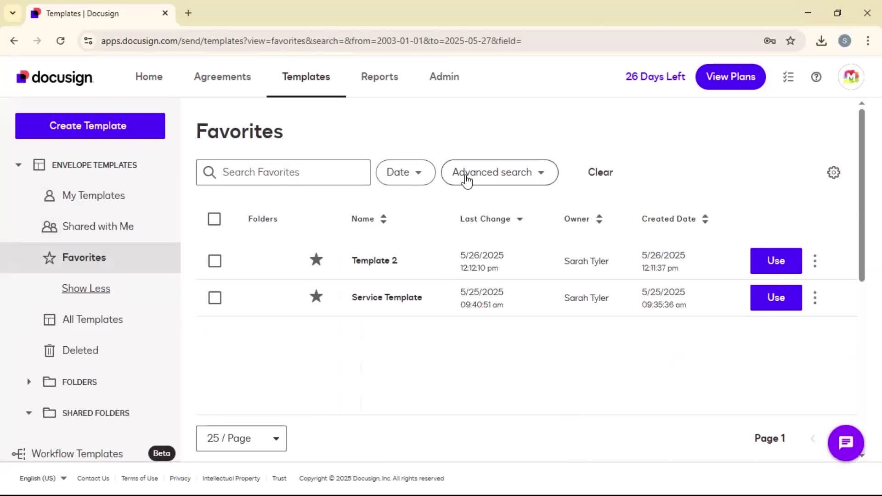This screenshot has height=496, width=882.
Task: Click the page vertical scrollbar
Action: (x=862, y=195)
